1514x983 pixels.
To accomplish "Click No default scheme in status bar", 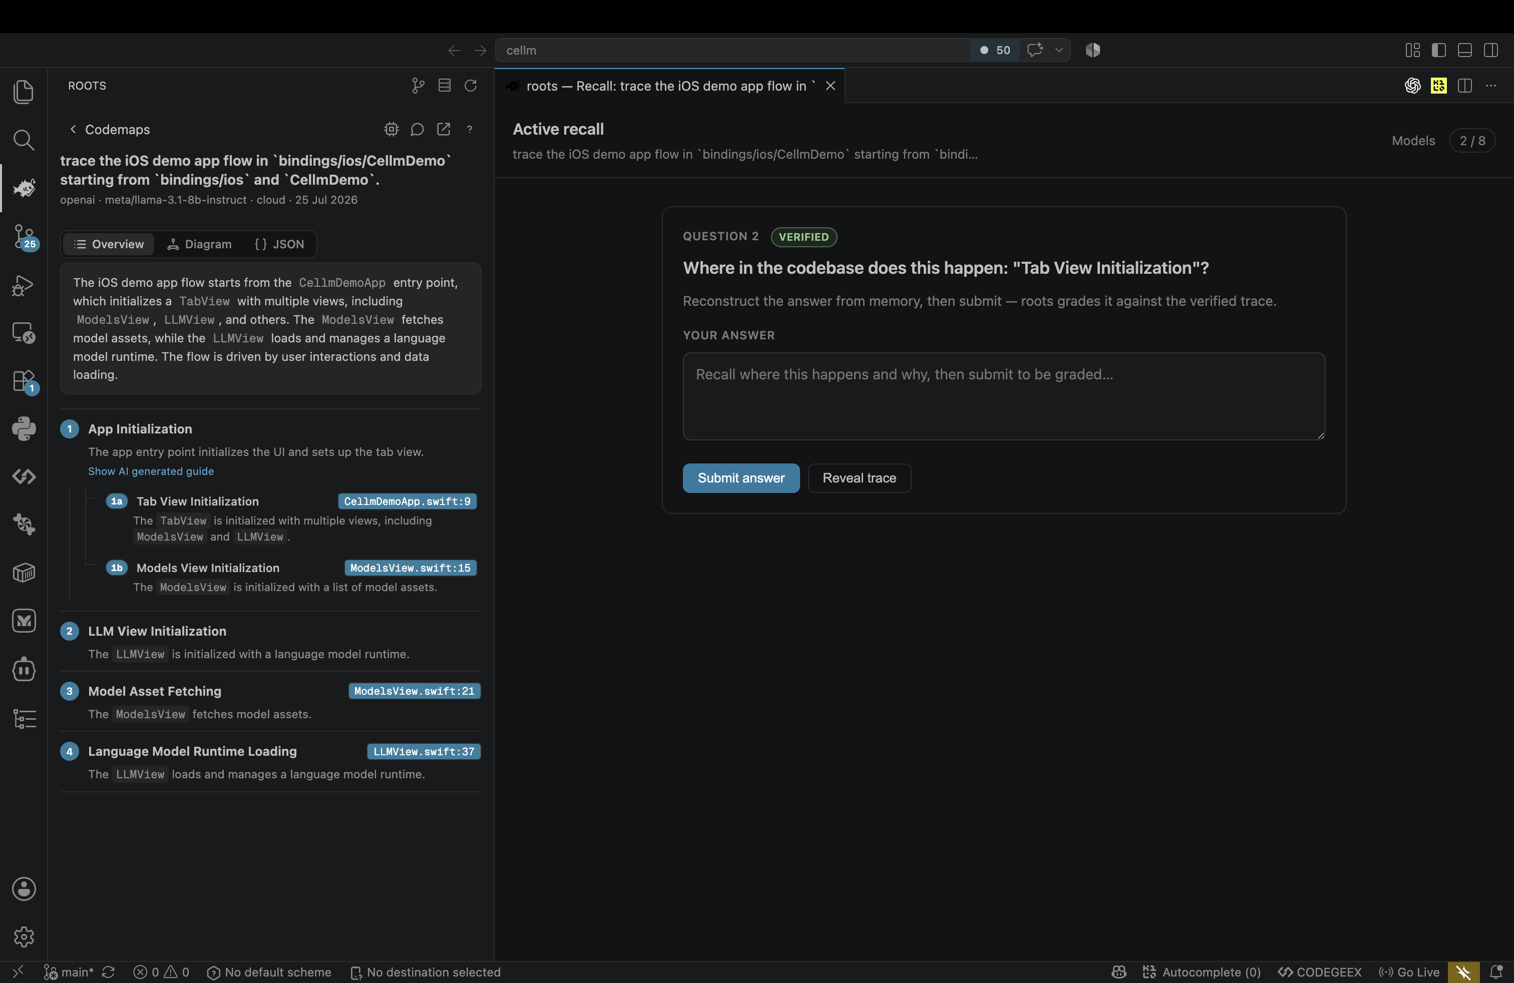I will click(x=269, y=971).
